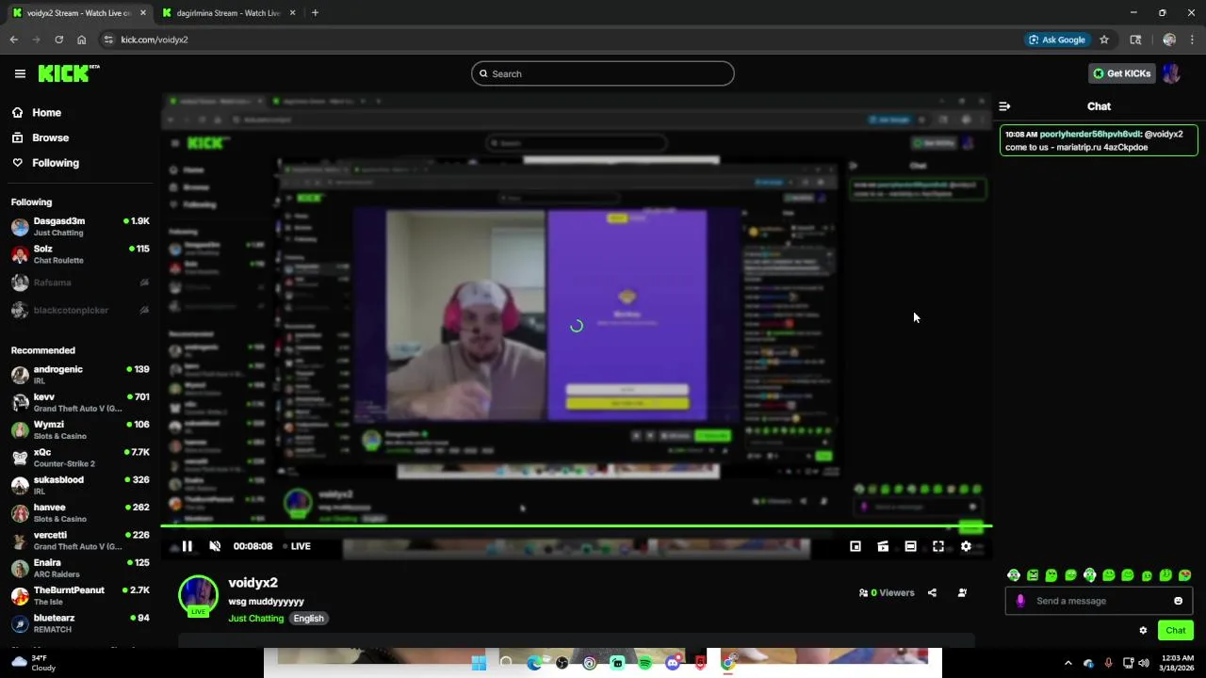The height and width of the screenshot is (678, 1206).
Task: Click the voidyx2 live avatar
Action: point(198,596)
